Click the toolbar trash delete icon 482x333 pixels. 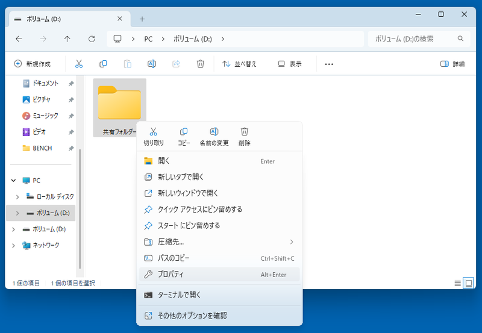pos(201,64)
